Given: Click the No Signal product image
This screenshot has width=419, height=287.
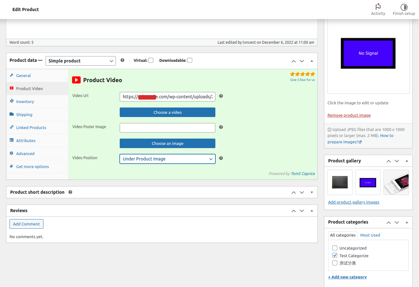Looking at the screenshot, I should [368, 53].
